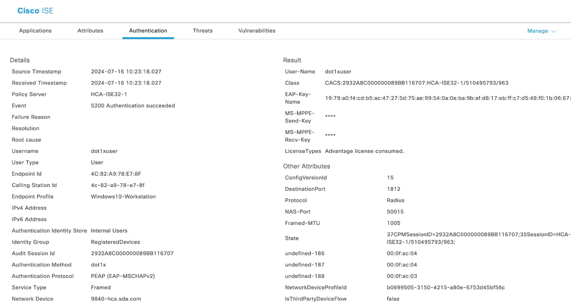Click the Failure Reason label
571x307 pixels.
tap(31, 117)
